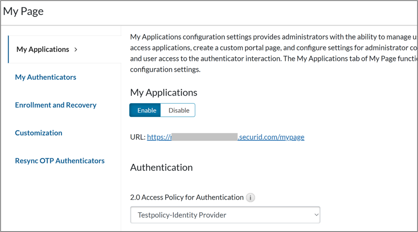Image resolution: width=418 pixels, height=232 pixels.
Task: Click the My Applications section heading
Action: click(164, 93)
